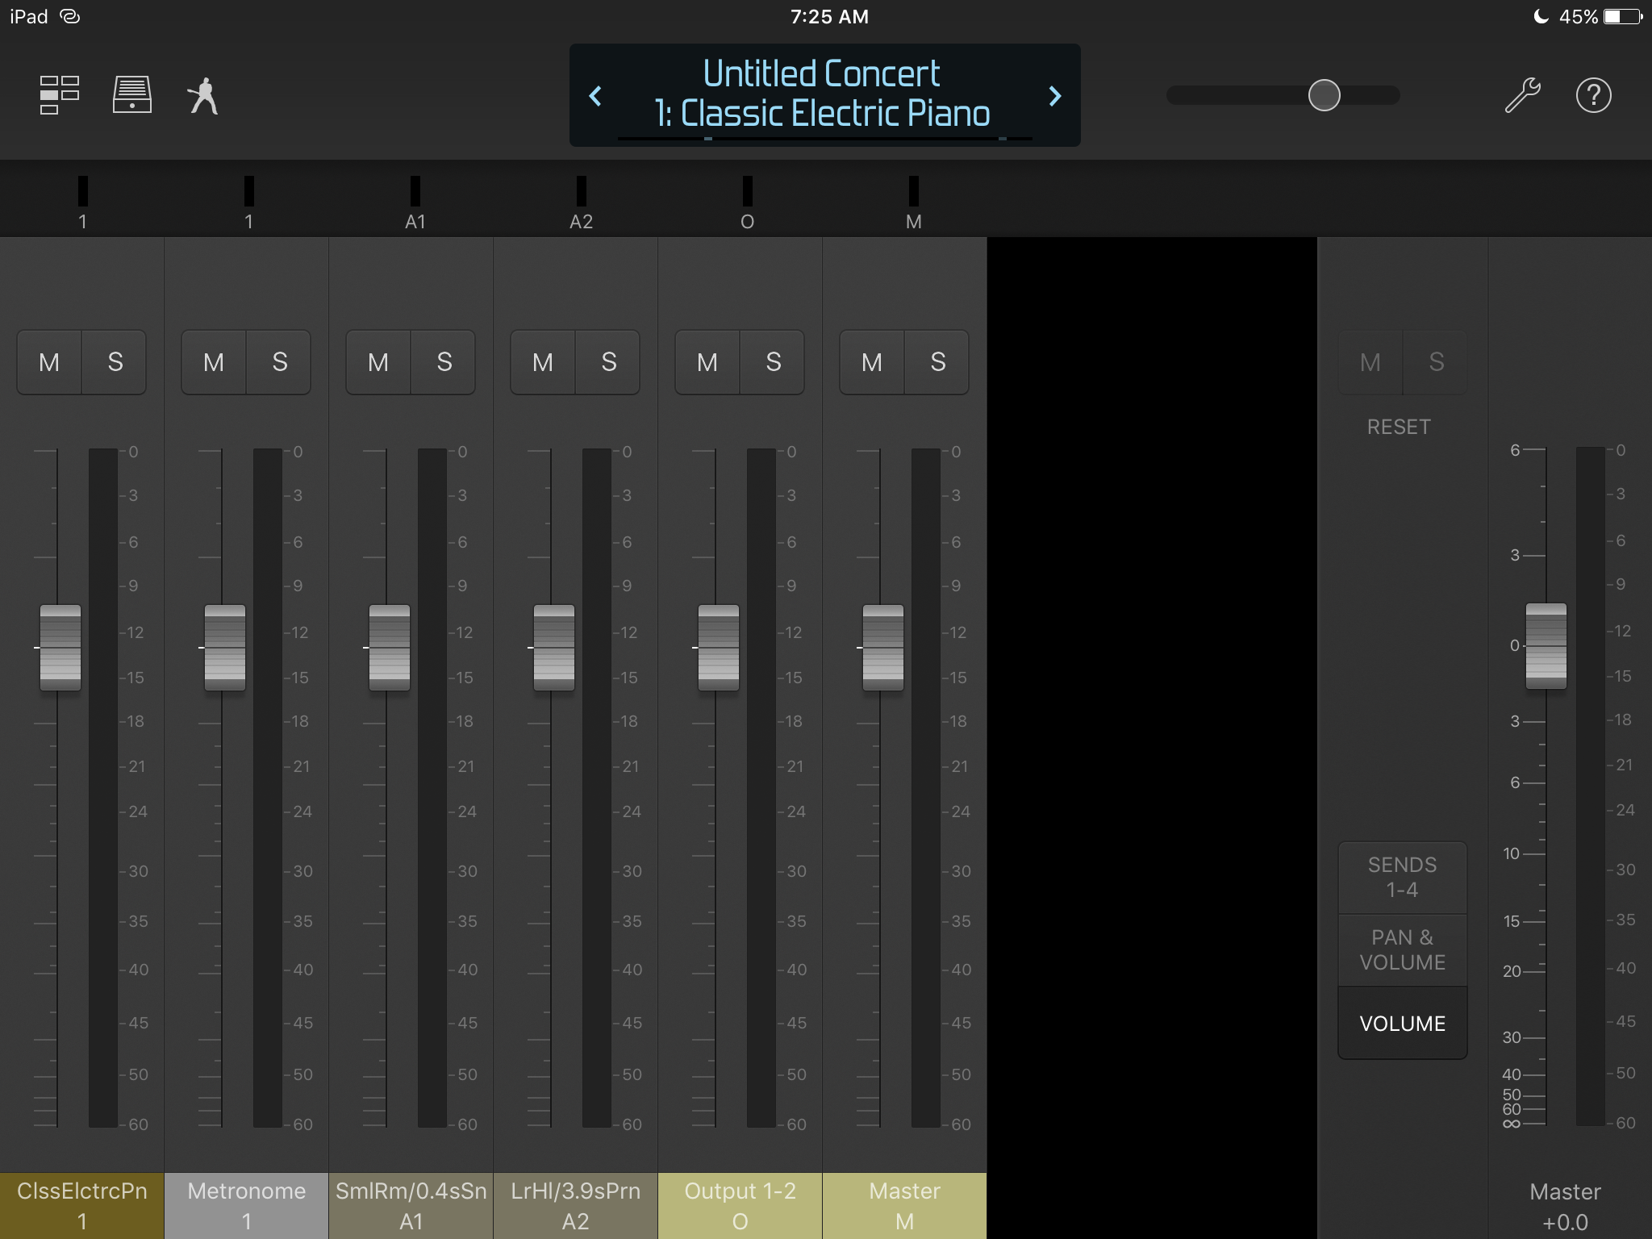Image resolution: width=1652 pixels, height=1239 pixels.
Task: Go to previous patch with left chevron
Action: 596,96
